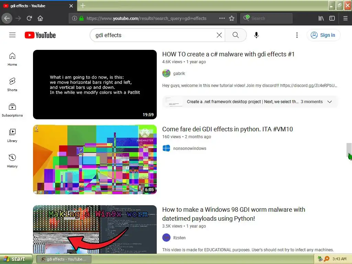
Task: Go to YouTube Home in sidebar
Action: tap(12, 59)
